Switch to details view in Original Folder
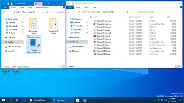184x103 pixels. (x=177, y=67)
